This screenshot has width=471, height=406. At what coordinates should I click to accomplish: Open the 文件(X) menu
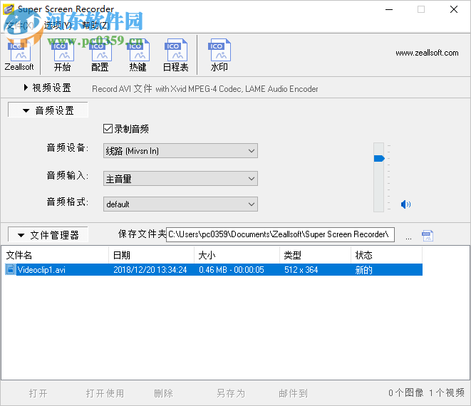20,25
